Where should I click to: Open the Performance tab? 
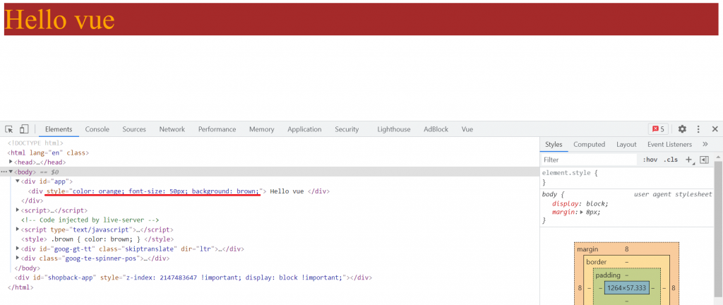(x=217, y=129)
